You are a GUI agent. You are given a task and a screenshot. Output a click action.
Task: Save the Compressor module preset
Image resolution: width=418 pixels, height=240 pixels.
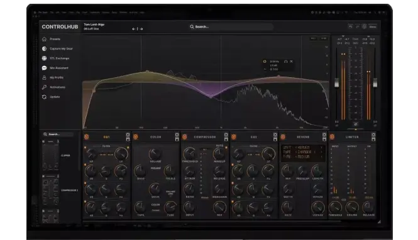tap(226, 139)
